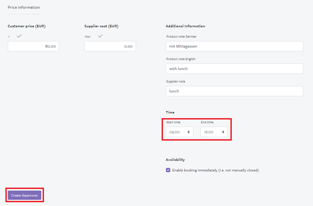Focus the Product note German field
The width and height of the screenshot is (313, 206).
click(234, 46)
